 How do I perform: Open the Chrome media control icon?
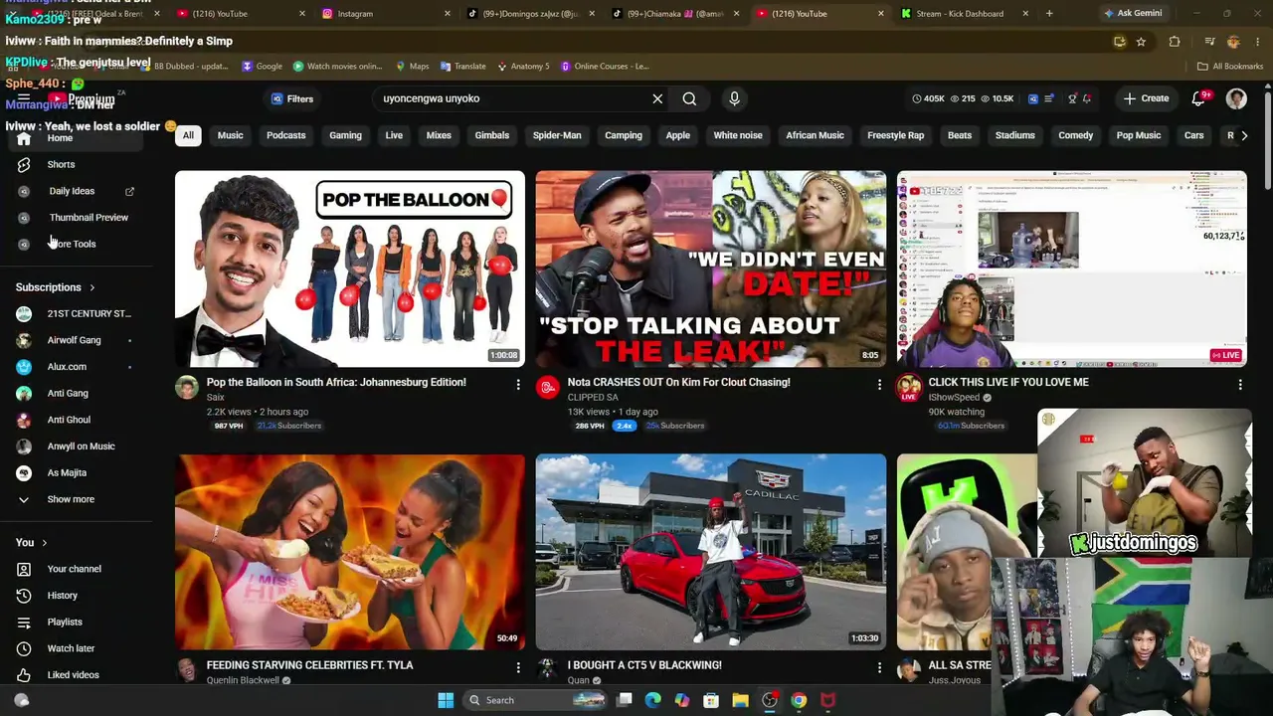click(x=1209, y=42)
